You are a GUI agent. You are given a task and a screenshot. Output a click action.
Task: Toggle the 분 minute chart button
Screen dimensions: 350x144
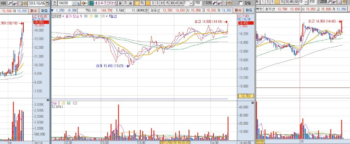[137, 3]
